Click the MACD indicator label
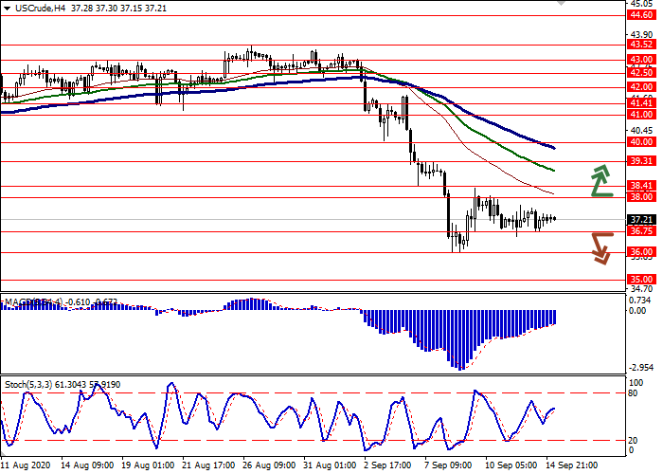663x474 pixels. [x=19, y=302]
